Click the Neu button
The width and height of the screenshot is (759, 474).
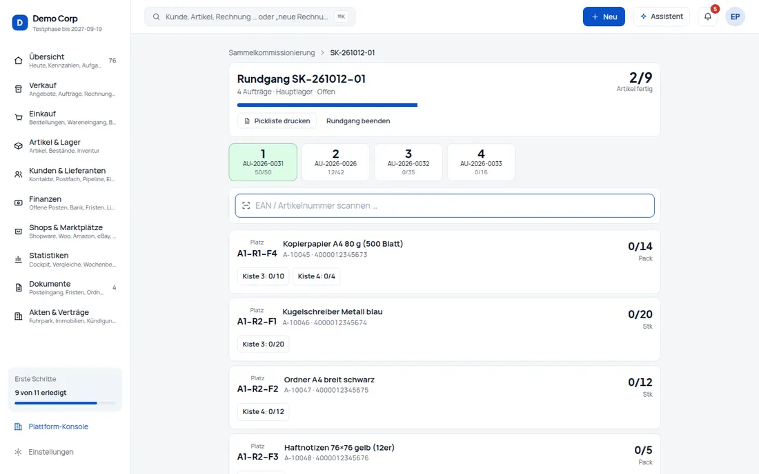604,17
